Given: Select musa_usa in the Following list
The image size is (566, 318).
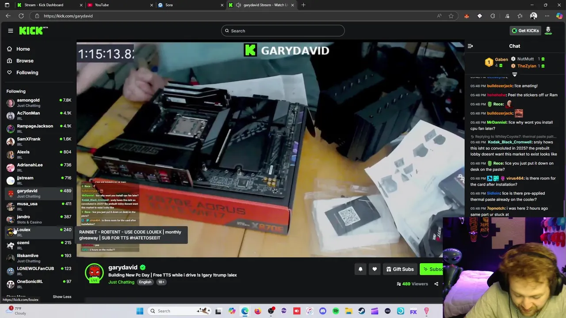Looking at the screenshot, I should pyautogui.click(x=39, y=206).
